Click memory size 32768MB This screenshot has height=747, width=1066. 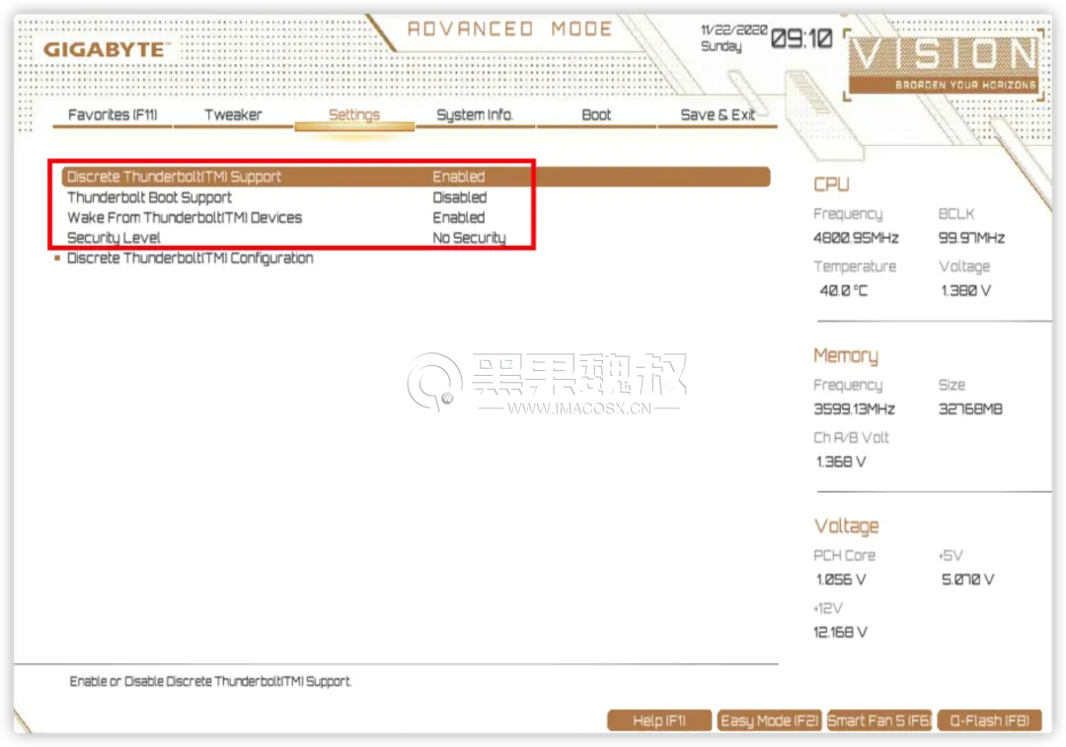coord(970,410)
